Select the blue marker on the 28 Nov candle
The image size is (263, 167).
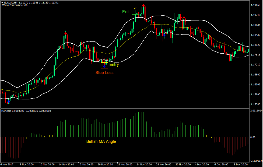tap(164, 35)
